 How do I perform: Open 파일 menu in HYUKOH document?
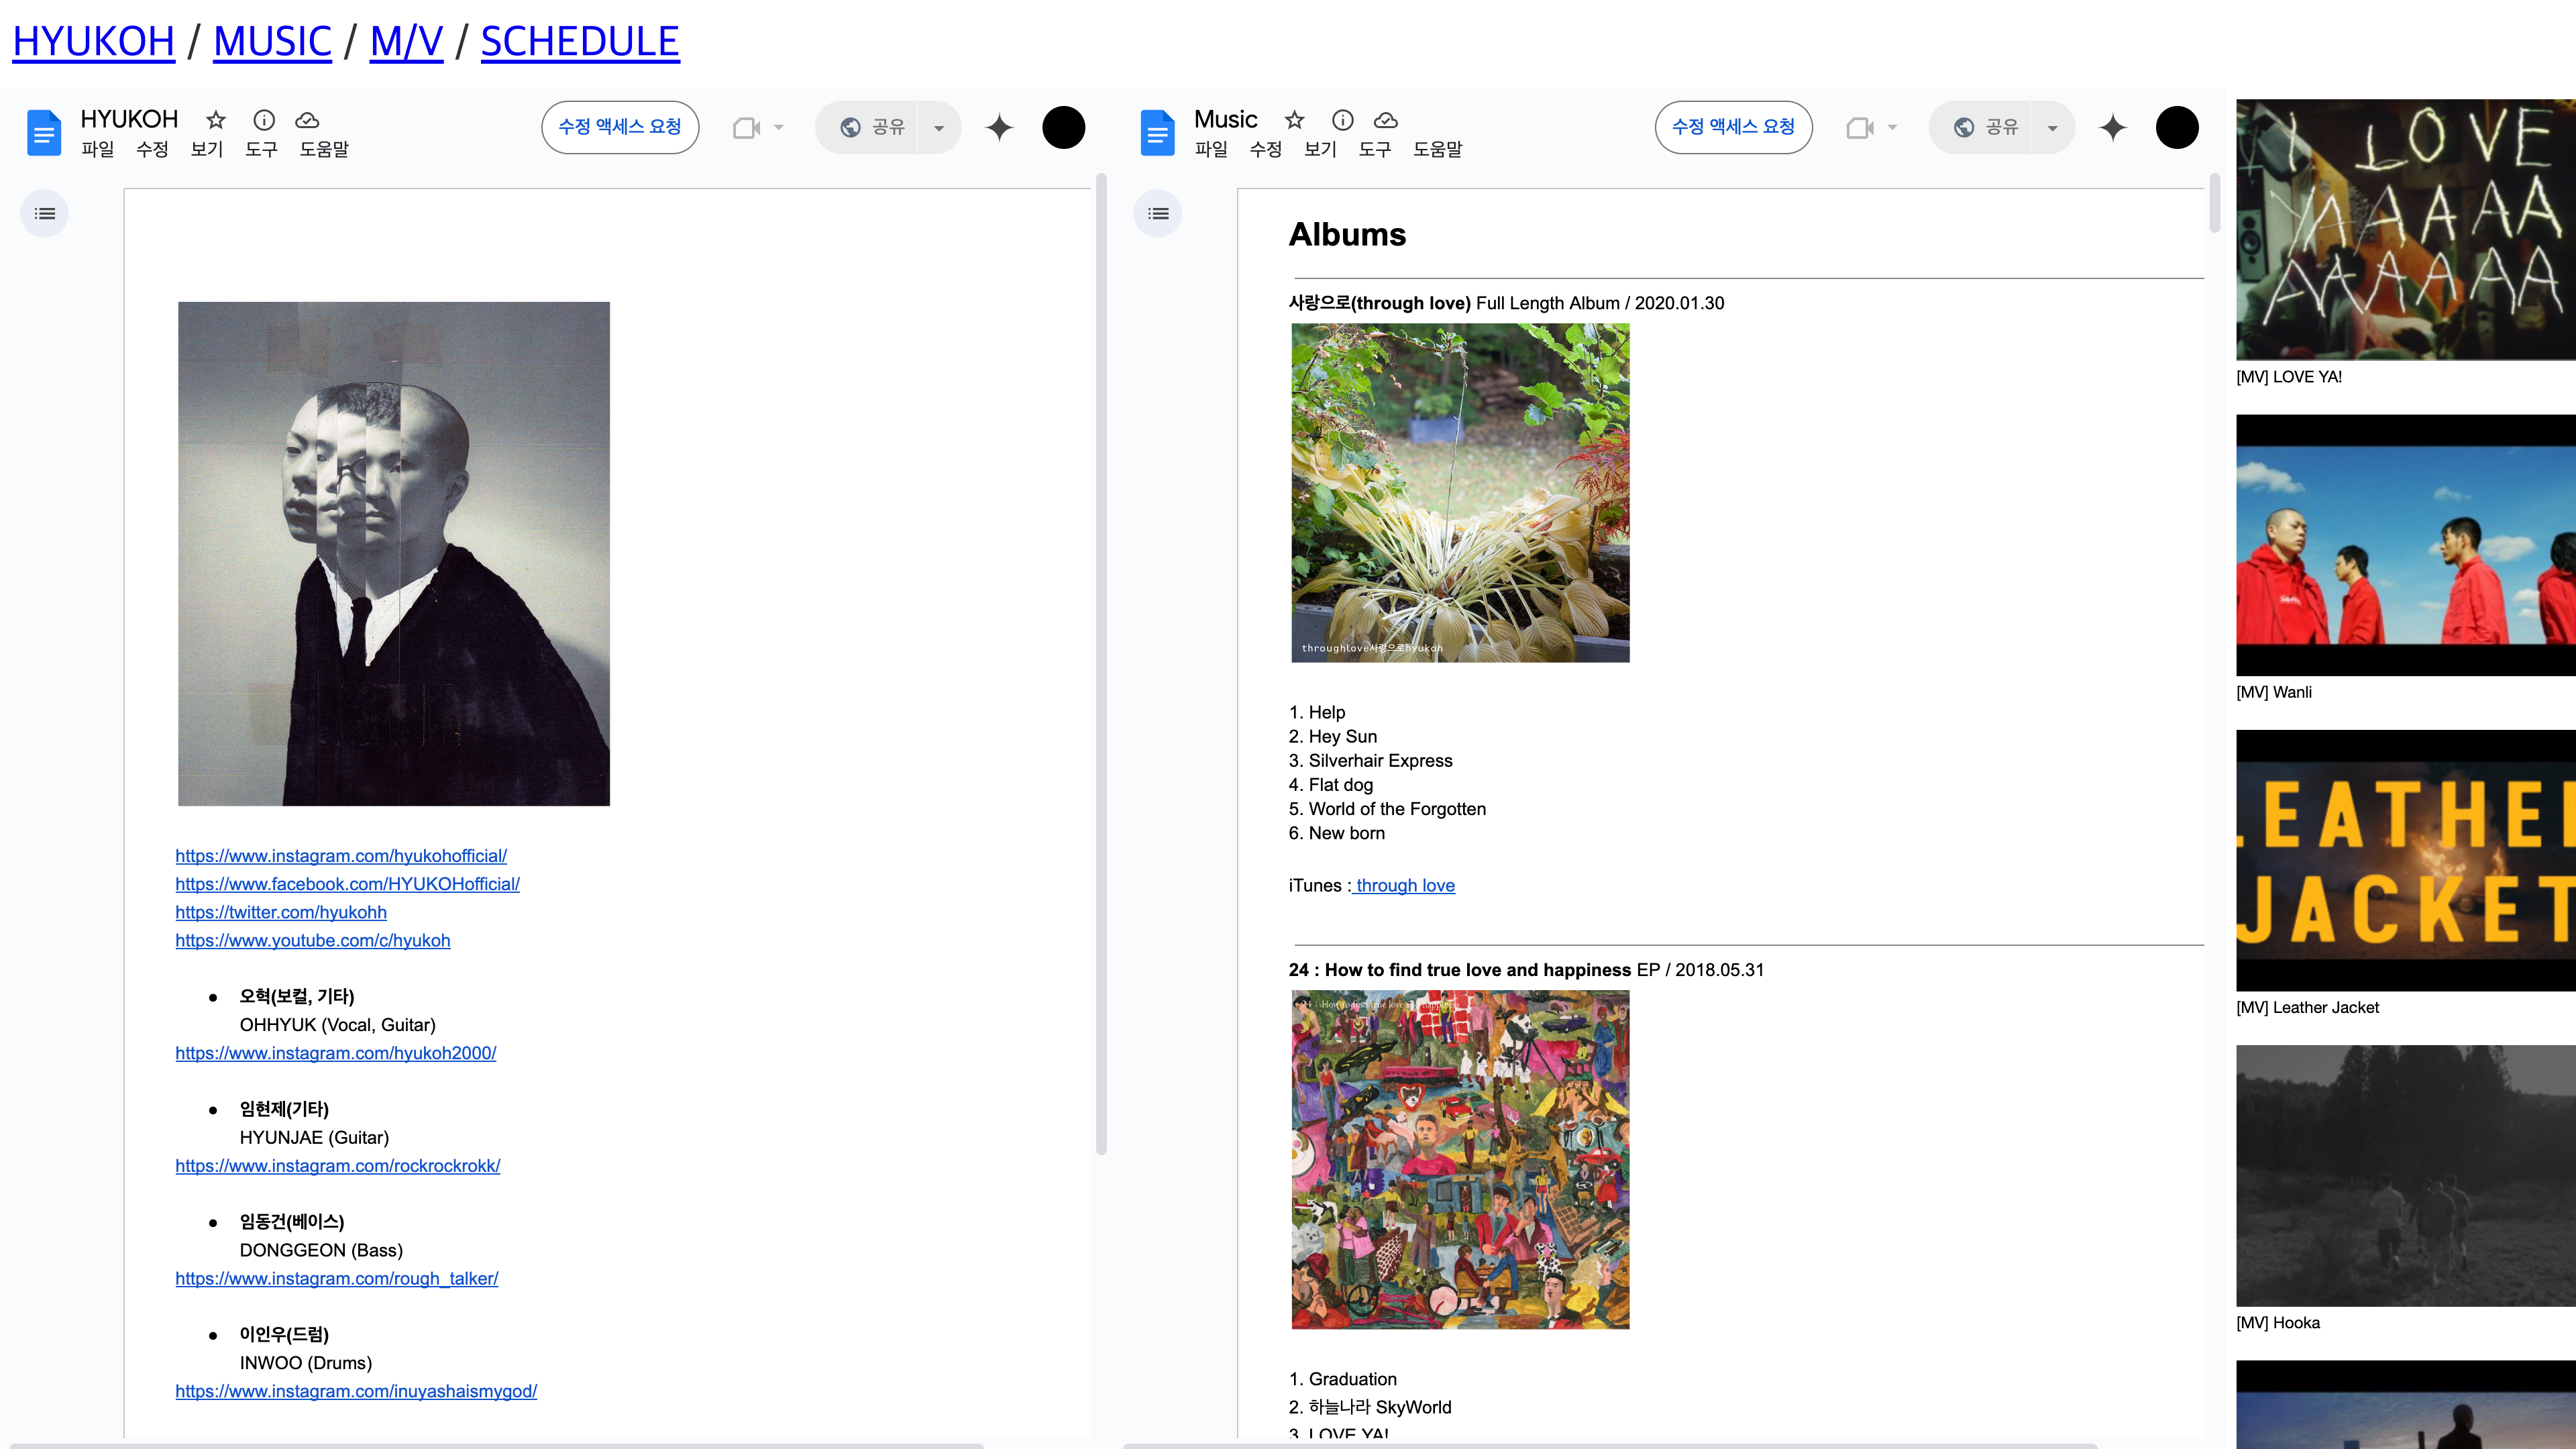click(x=98, y=149)
